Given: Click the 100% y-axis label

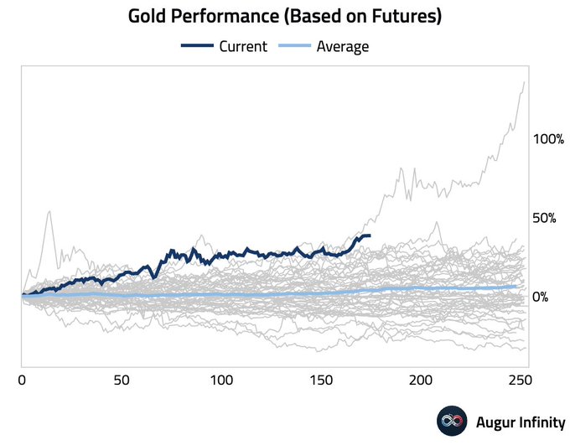Looking at the screenshot, I should [548, 139].
